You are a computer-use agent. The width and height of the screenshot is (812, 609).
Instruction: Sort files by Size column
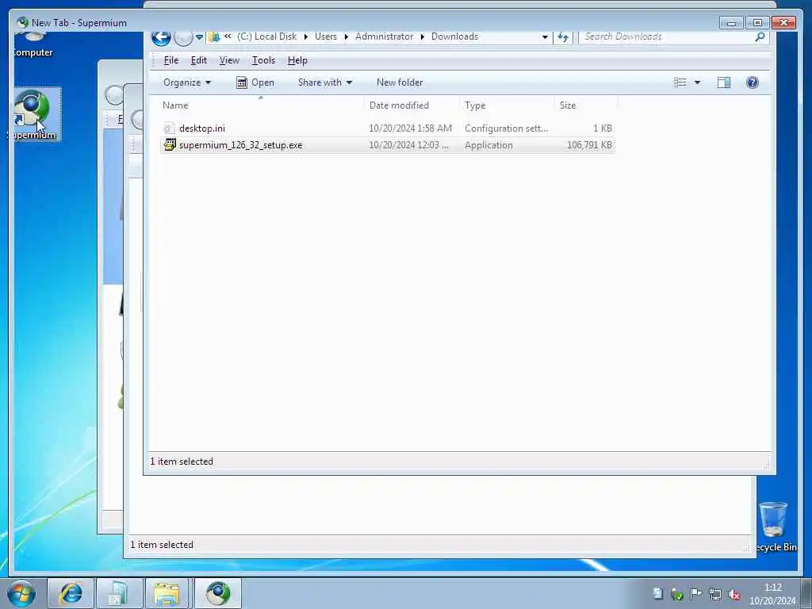pyautogui.click(x=586, y=105)
